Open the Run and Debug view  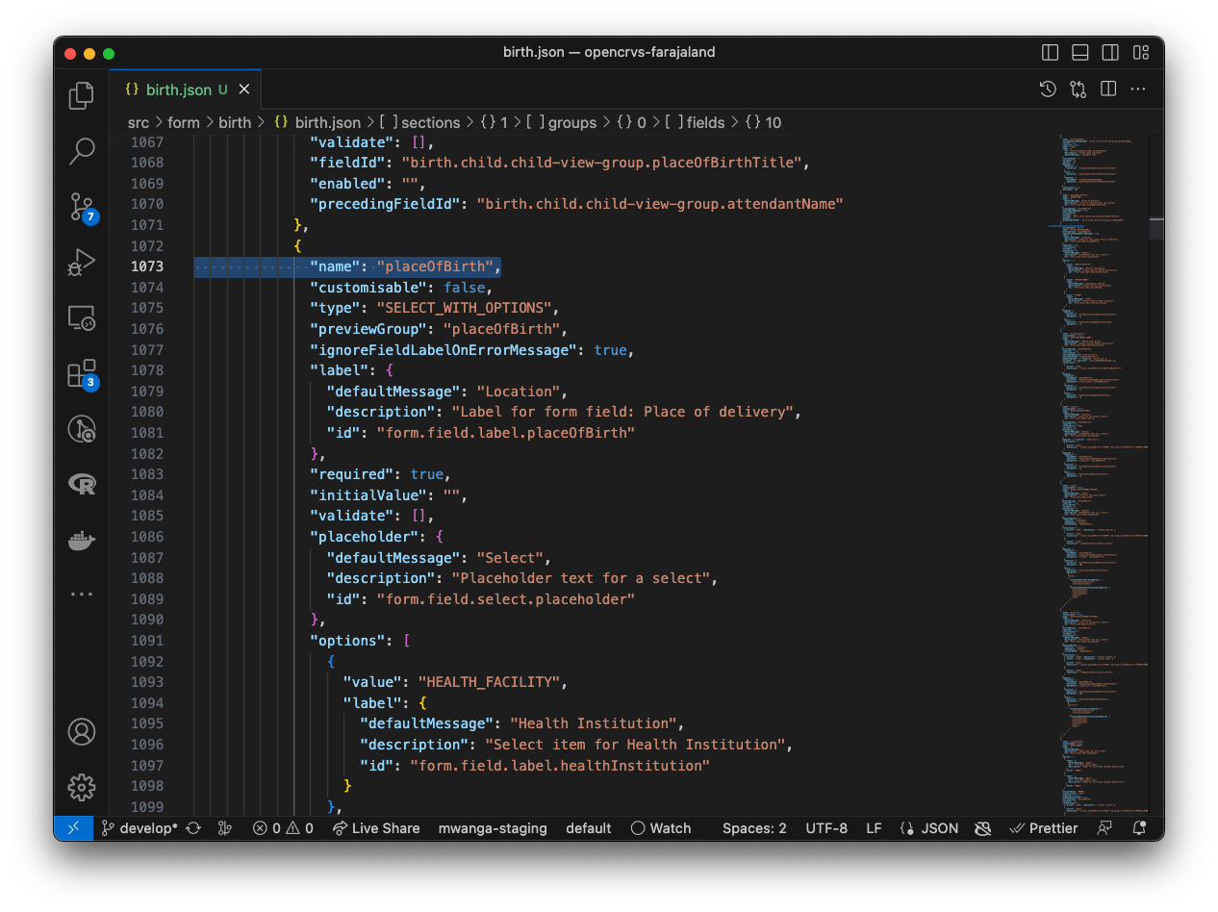coord(82,263)
